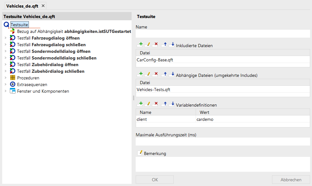The height and width of the screenshot is (186, 312).
Task: Click edit pencil icon for Inkludierte Dateien
Action: pyautogui.click(x=147, y=45)
